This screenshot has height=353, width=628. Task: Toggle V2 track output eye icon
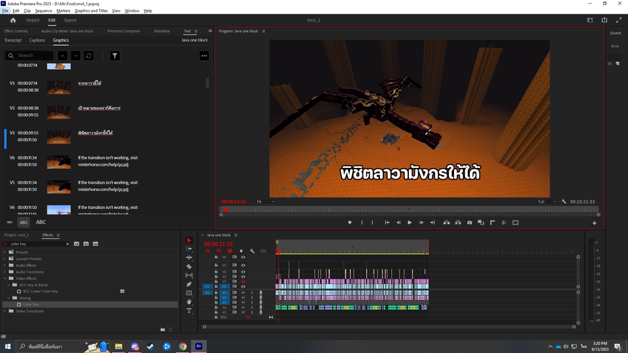(x=243, y=282)
